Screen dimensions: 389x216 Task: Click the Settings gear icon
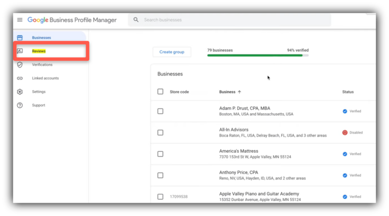coord(20,92)
